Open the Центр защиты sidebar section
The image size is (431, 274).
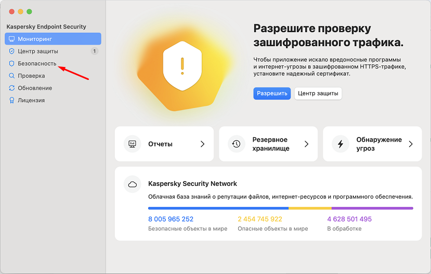(x=38, y=51)
